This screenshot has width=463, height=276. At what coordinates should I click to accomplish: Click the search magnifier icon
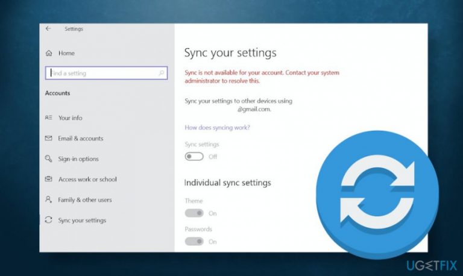pyautogui.click(x=161, y=73)
